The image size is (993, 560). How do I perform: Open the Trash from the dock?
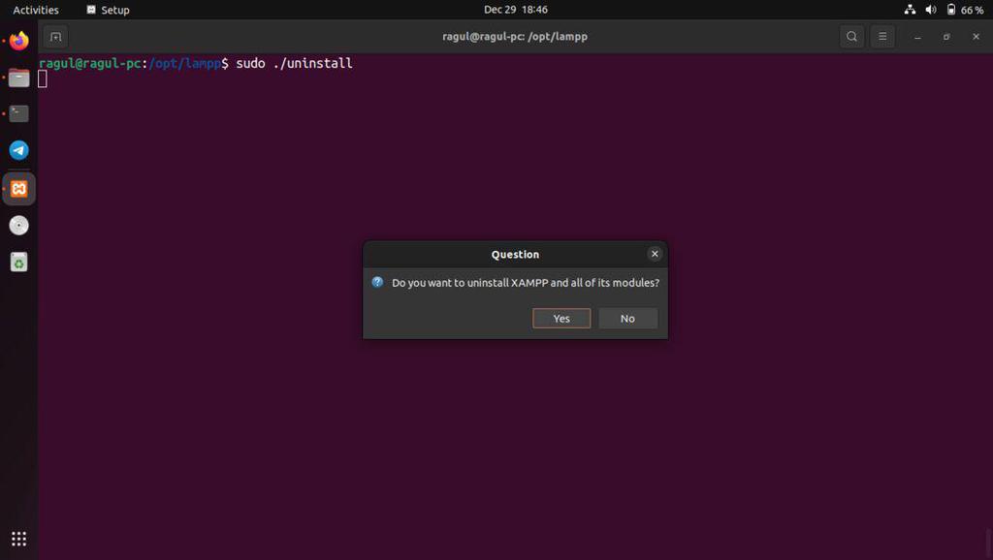19,262
